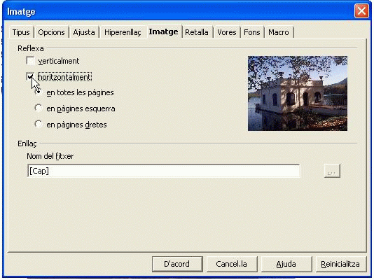Click the Nom del fitxer field
This screenshot has height=280, width=374.
pos(164,171)
